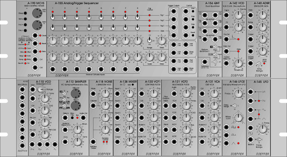Push the Step button on A-155 sequencer

click(193, 27)
